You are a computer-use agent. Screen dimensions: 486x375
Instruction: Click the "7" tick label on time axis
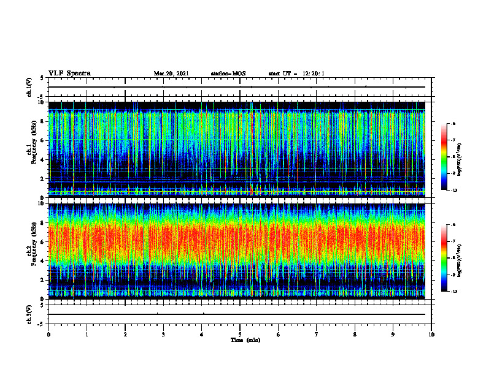pos(317,335)
